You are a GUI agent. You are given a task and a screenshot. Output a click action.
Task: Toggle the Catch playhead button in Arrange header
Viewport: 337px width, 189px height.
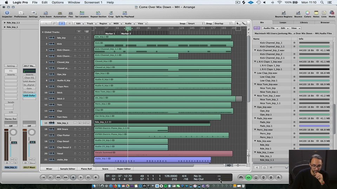point(62,23)
